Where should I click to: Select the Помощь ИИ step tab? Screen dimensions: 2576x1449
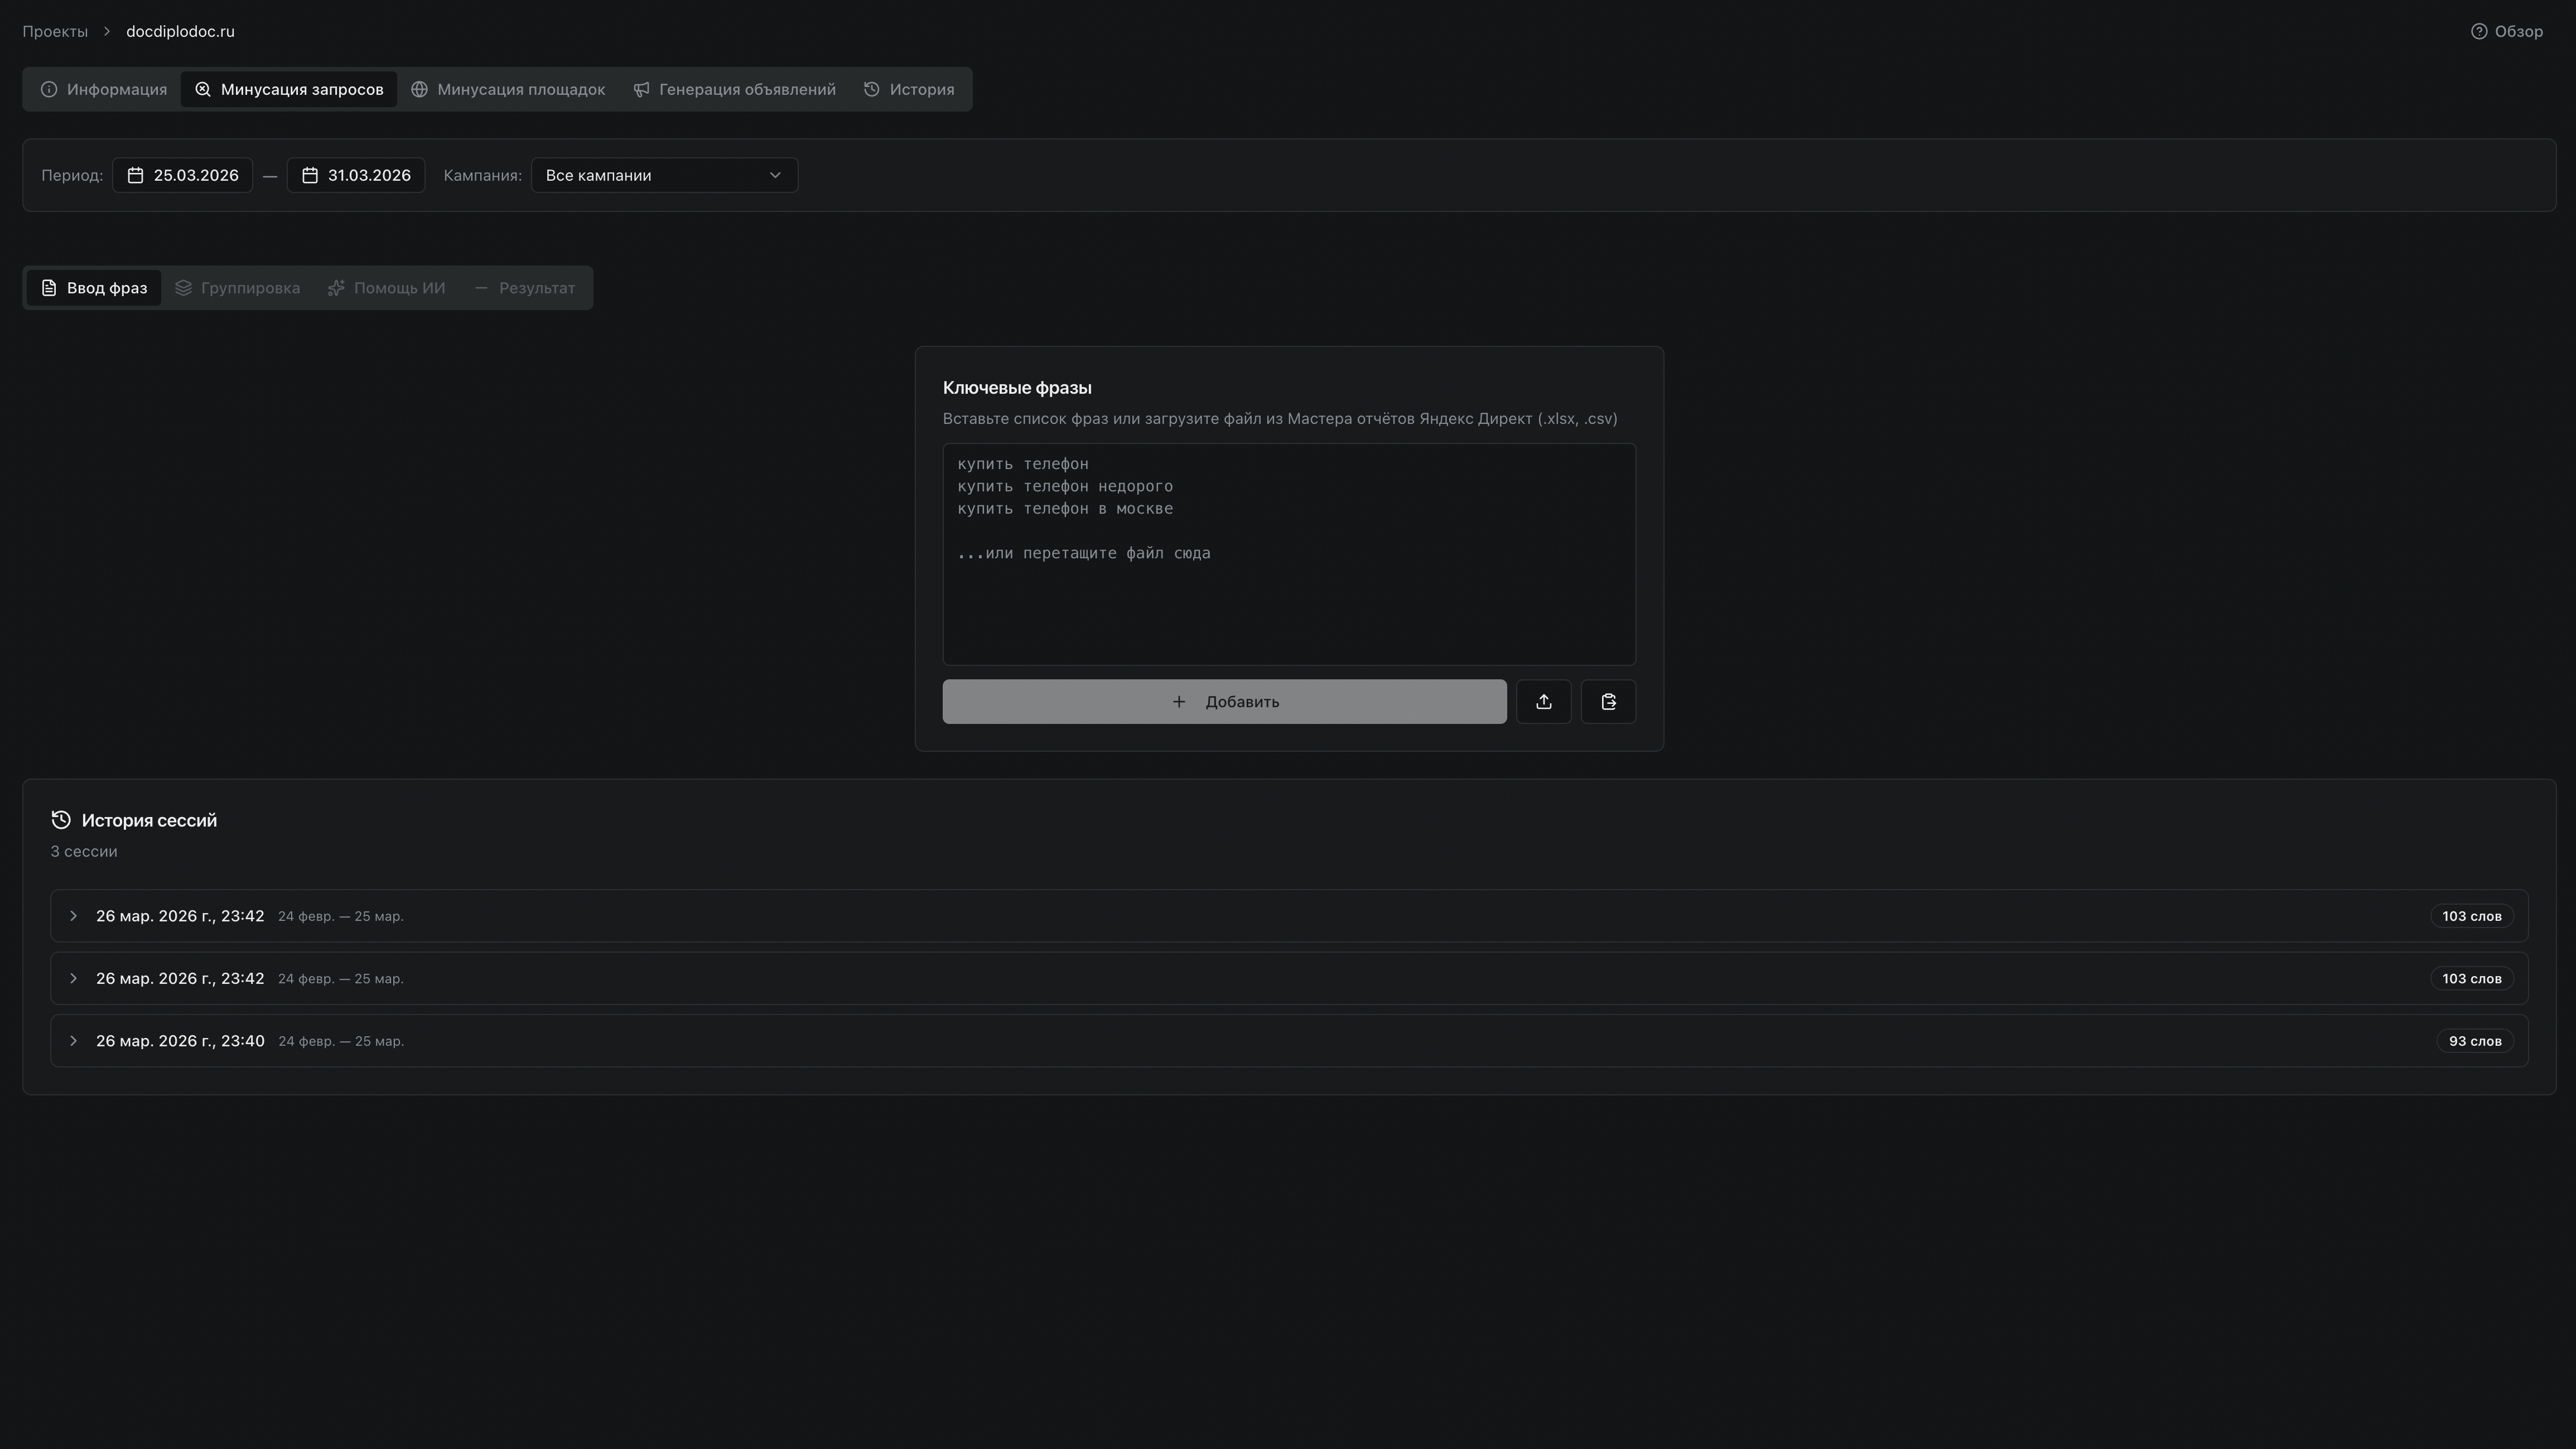pos(386,288)
